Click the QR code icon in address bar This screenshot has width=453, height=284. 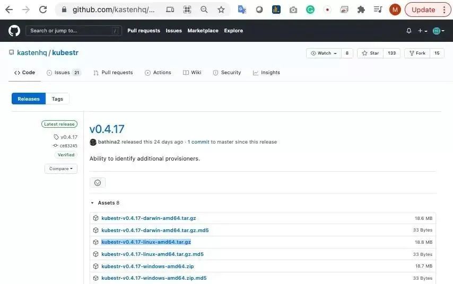187,10
